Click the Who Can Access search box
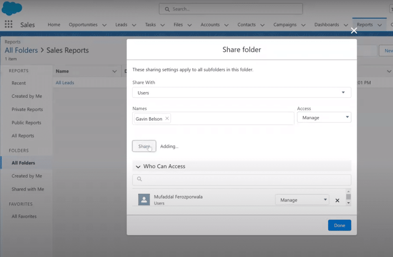The image size is (393, 257). (242, 179)
